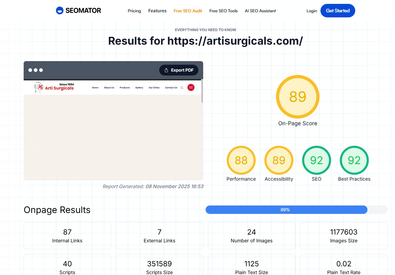The width and height of the screenshot is (395, 275).
Task: Click the 87 Internal Links card
Action: (67, 236)
